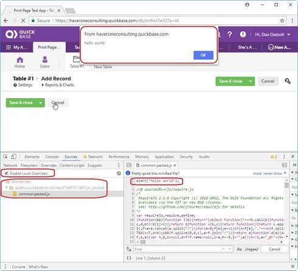The height and width of the screenshot is (271, 298).
Task: Toggle Enable Local Overrides checkbox
Action: 6,174
